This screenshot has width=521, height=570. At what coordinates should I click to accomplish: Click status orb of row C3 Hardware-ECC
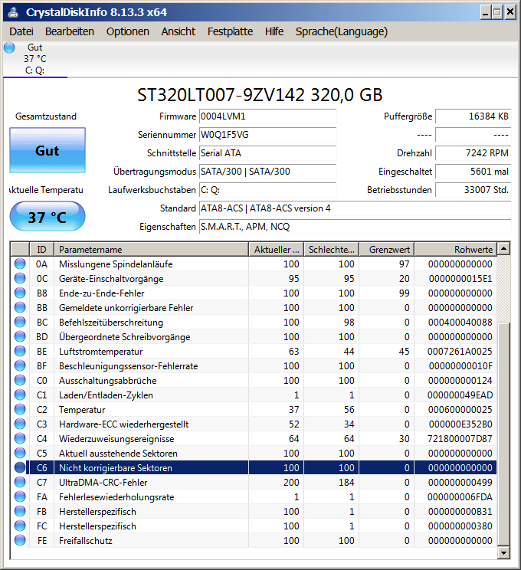point(20,424)
